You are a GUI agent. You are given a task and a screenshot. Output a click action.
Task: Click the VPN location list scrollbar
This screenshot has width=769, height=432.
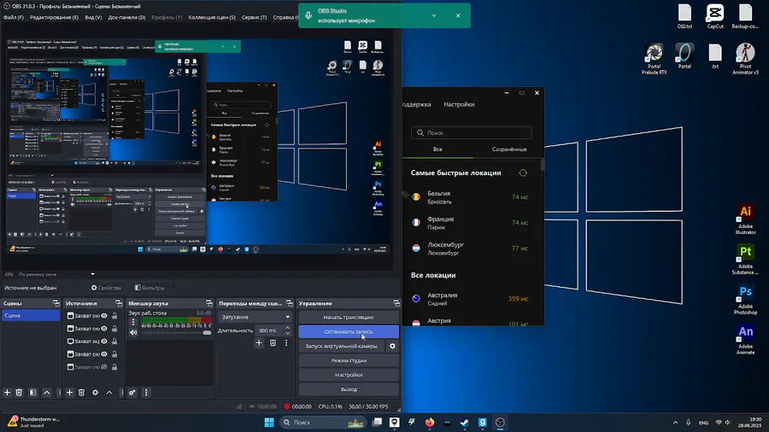click(542, 165)
